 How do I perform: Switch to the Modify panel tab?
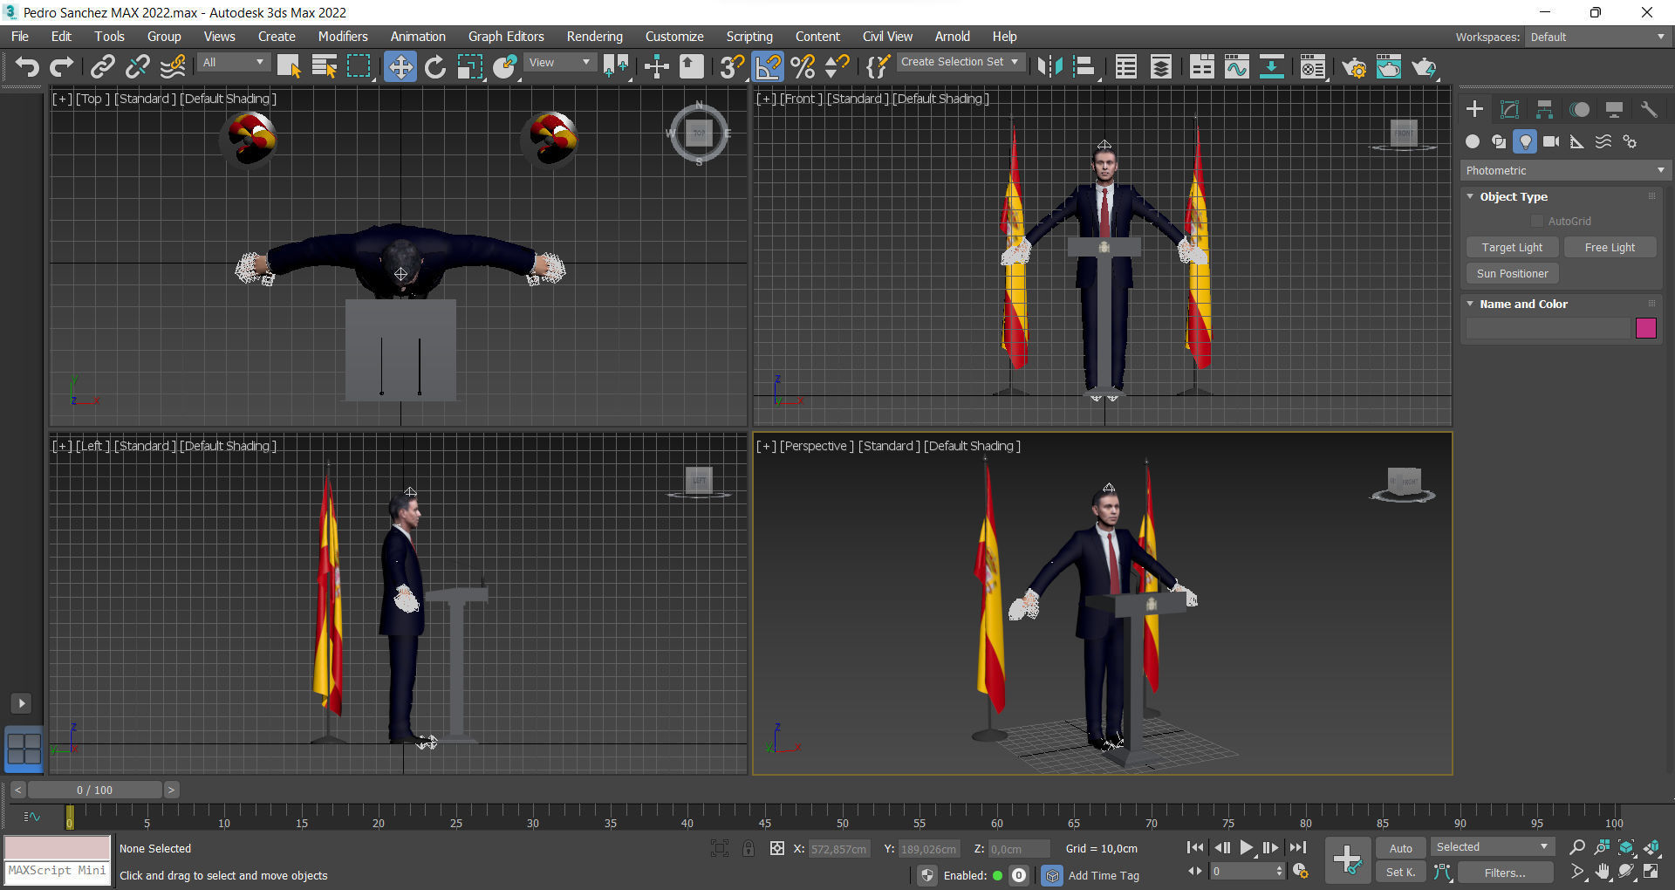[1509, 109]
